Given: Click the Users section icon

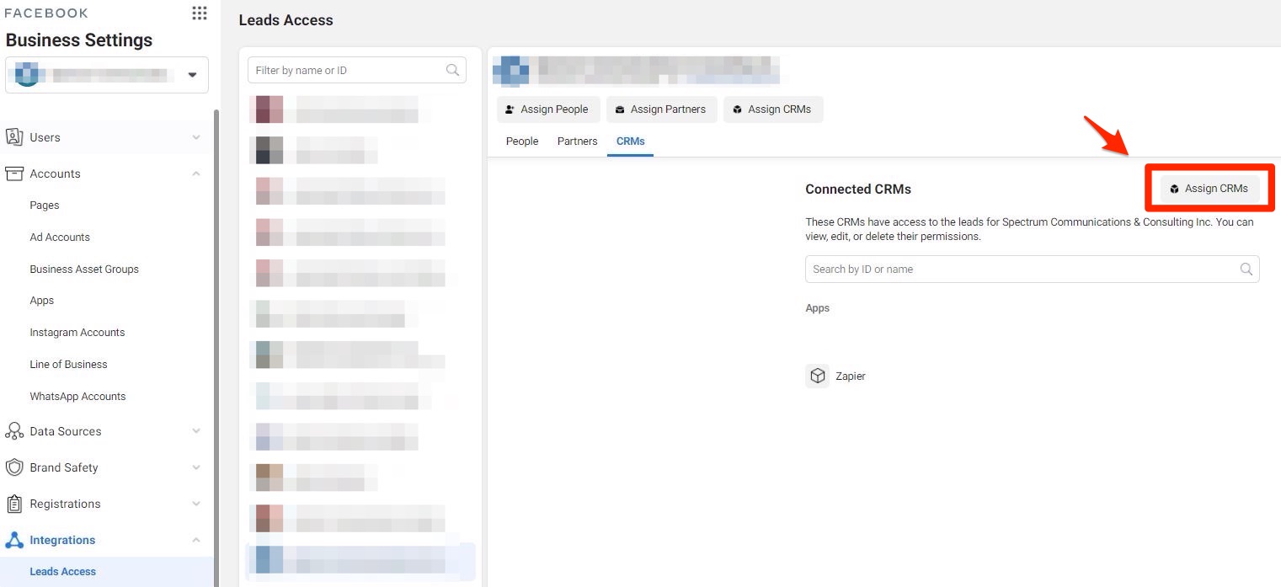Looking at the screenshot, I should [14, 137].
